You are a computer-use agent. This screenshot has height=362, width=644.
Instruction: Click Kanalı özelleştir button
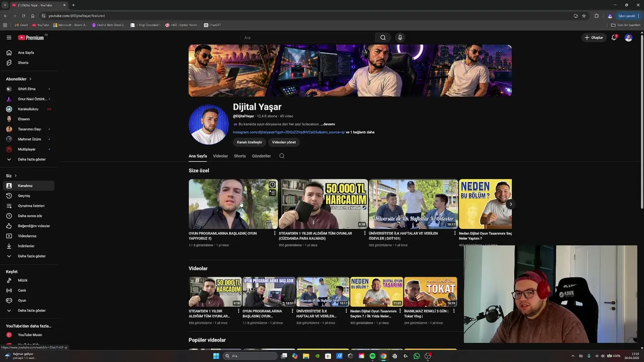pyautogui.click(x=250, y=142)
